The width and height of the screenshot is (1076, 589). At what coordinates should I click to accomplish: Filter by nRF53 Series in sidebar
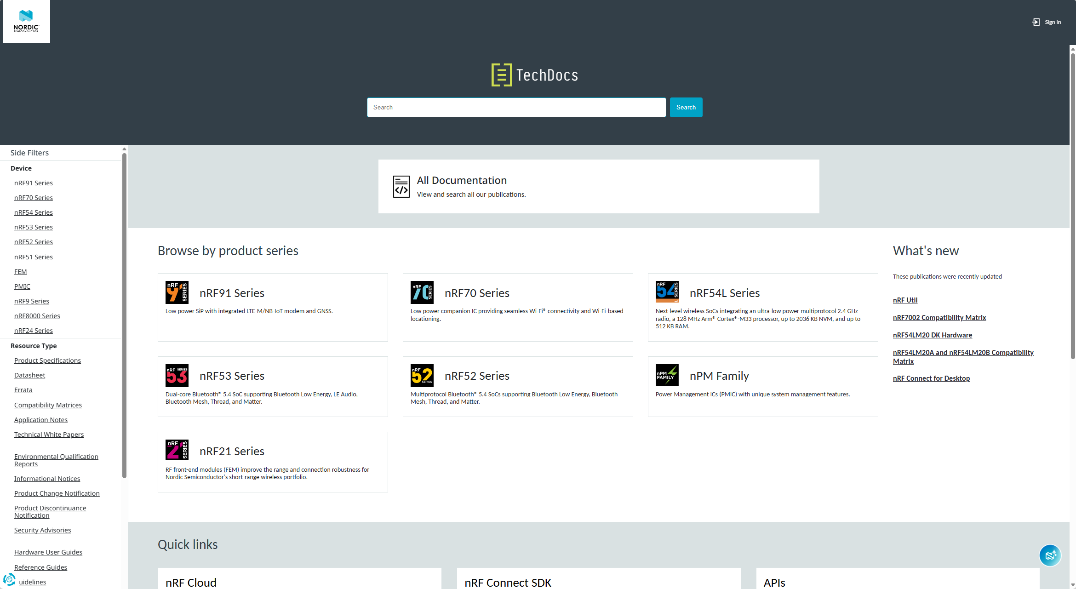tap(34, 227)
